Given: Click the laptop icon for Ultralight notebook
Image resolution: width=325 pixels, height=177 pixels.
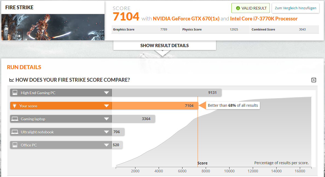Looking at the screenshot, I should pos(15,132).
